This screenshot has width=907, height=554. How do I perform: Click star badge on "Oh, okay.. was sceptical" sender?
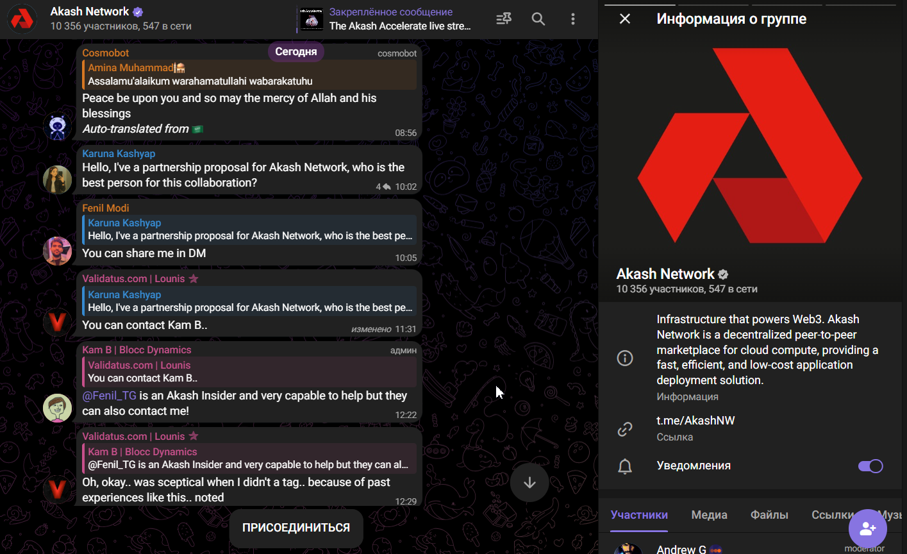click(194, 437)
